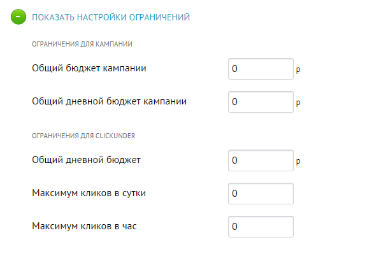Click the ОГРАНИЧЕНИЯ ДЛЯ CLICKUNDER section header

(83, 136)
